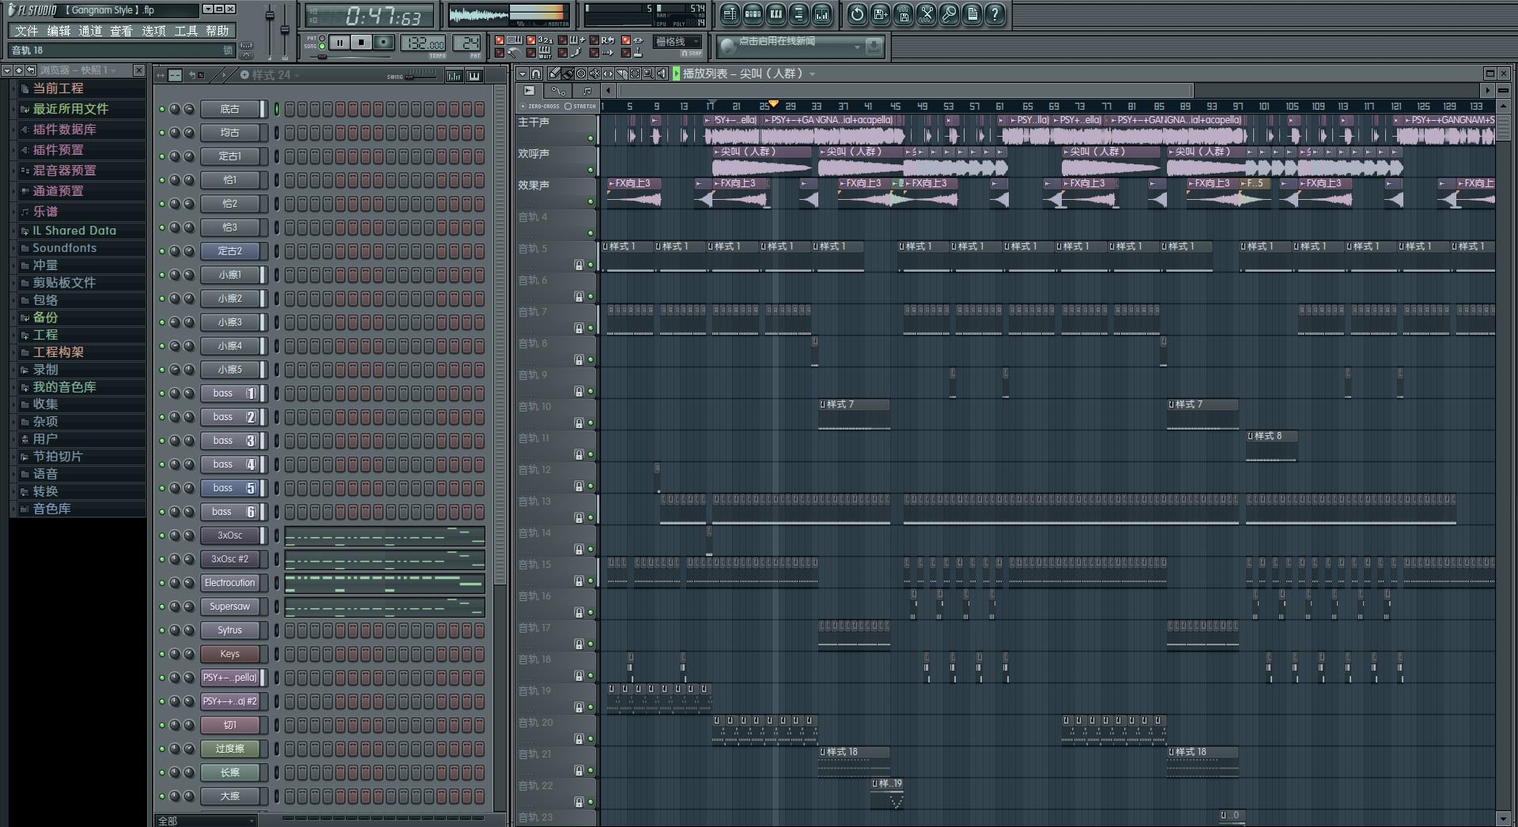Click the record button in transport
1518x827 pixels.
click(383, 43)
